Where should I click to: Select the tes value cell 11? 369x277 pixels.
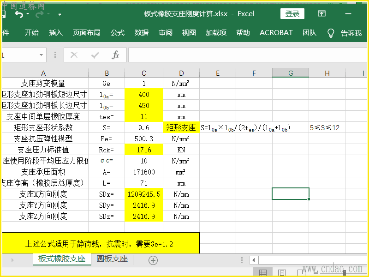144,117
